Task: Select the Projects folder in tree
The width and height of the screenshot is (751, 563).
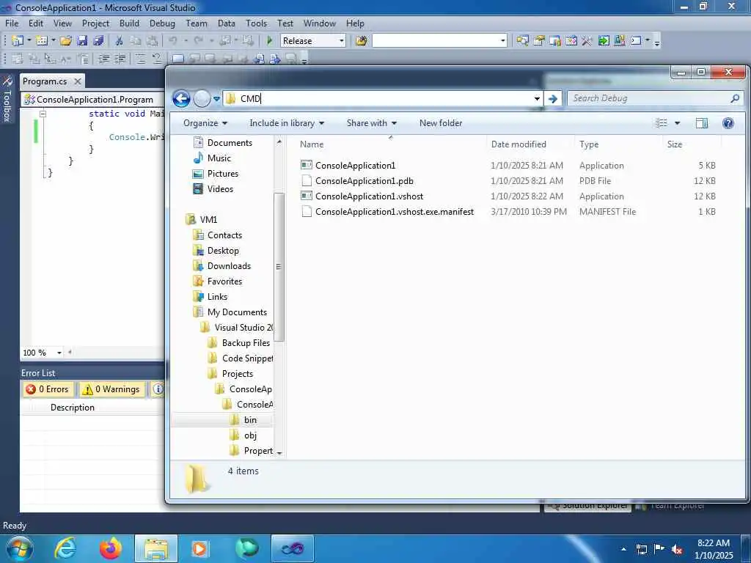Action: point(237,373)
